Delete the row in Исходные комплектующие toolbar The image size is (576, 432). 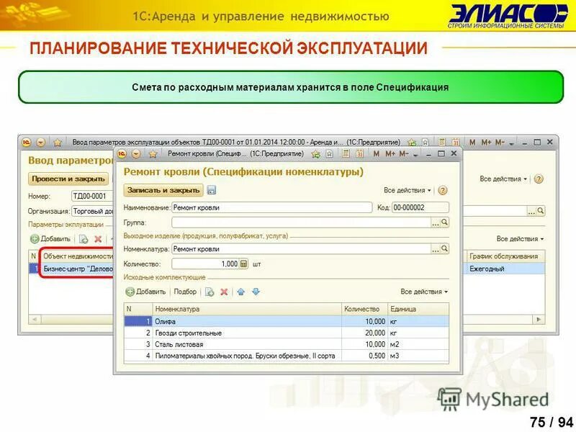[x=224, y=292]
